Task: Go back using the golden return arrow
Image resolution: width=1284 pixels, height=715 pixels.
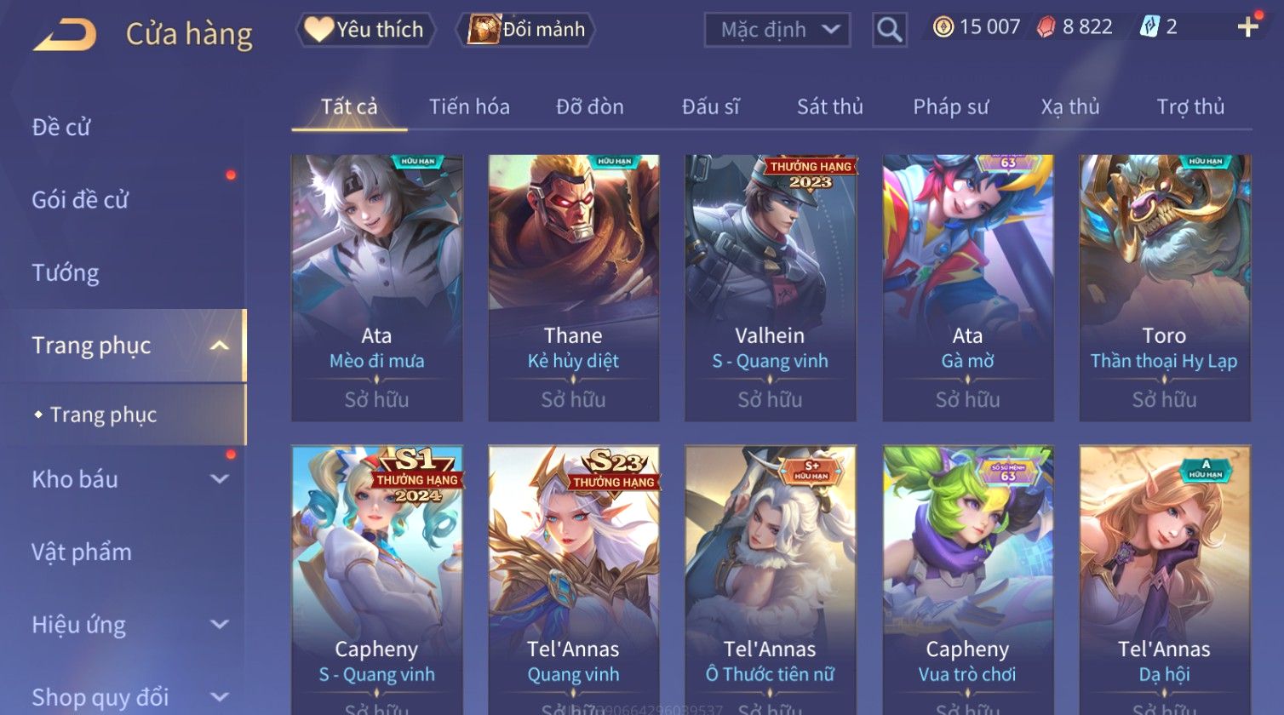Action: tap(64, 34)
